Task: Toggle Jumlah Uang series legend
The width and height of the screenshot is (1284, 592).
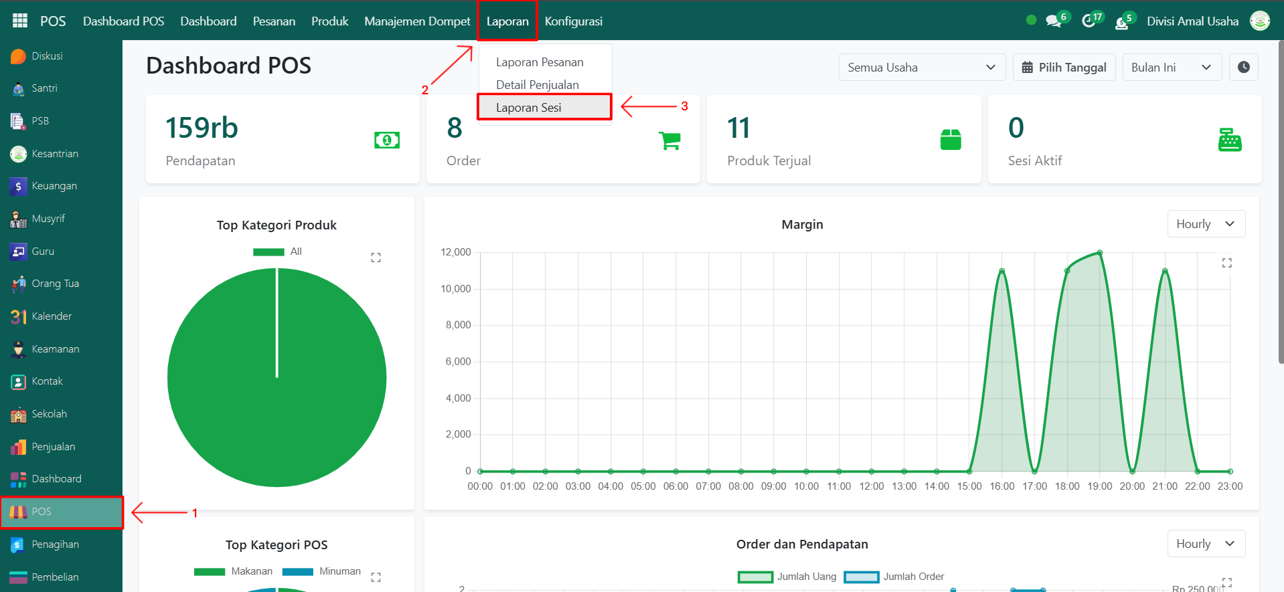Action: click(x=787, y=577)
